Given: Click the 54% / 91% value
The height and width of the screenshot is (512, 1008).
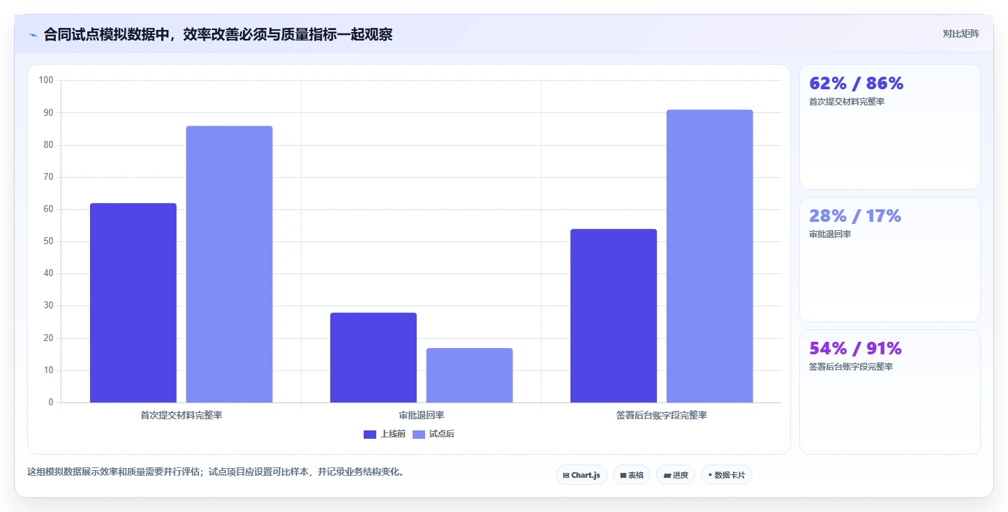Looking at the screenshot, I should tap(856, 348).
